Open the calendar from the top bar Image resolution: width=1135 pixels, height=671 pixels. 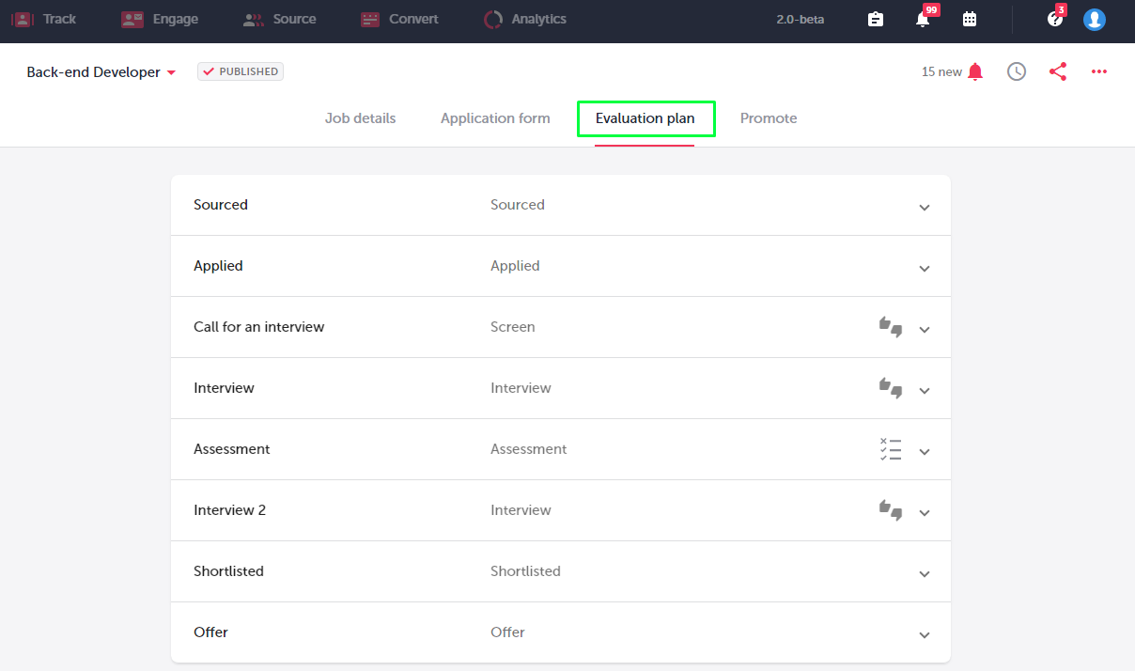[x=970, y=19]
